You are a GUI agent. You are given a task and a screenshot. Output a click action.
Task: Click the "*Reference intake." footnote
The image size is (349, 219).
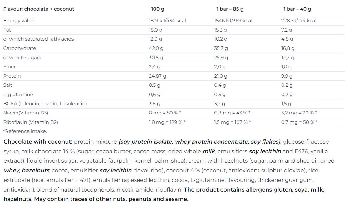(25, 131)
